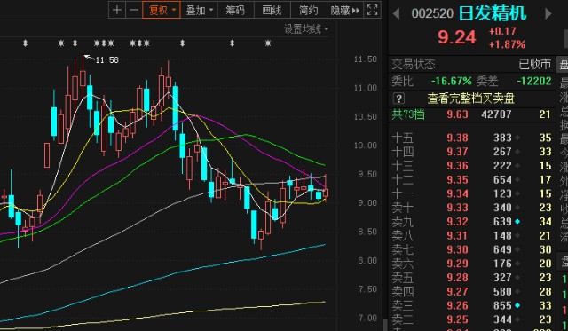Click order count 33 in 卖三 row
This screenshot has width=568, height=331.
tap(545, 305)
